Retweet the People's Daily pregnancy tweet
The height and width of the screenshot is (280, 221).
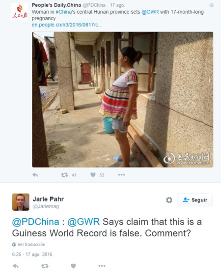point(64,175)
